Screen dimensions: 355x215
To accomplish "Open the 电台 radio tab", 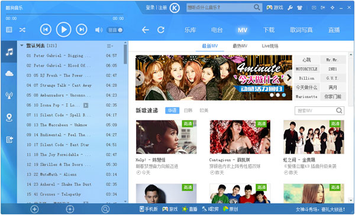I will (217, 30).
